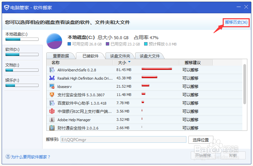Select the Realtek High Definition Audio row
253x166 pixels.
click(144, 78)
